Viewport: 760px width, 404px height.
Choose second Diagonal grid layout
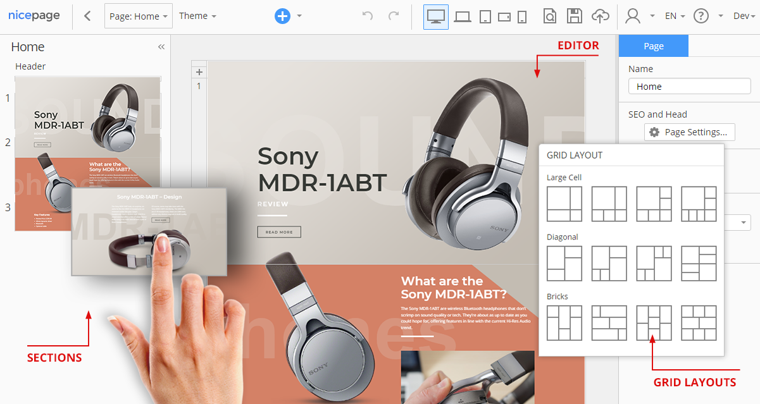(x=609, y=264)
